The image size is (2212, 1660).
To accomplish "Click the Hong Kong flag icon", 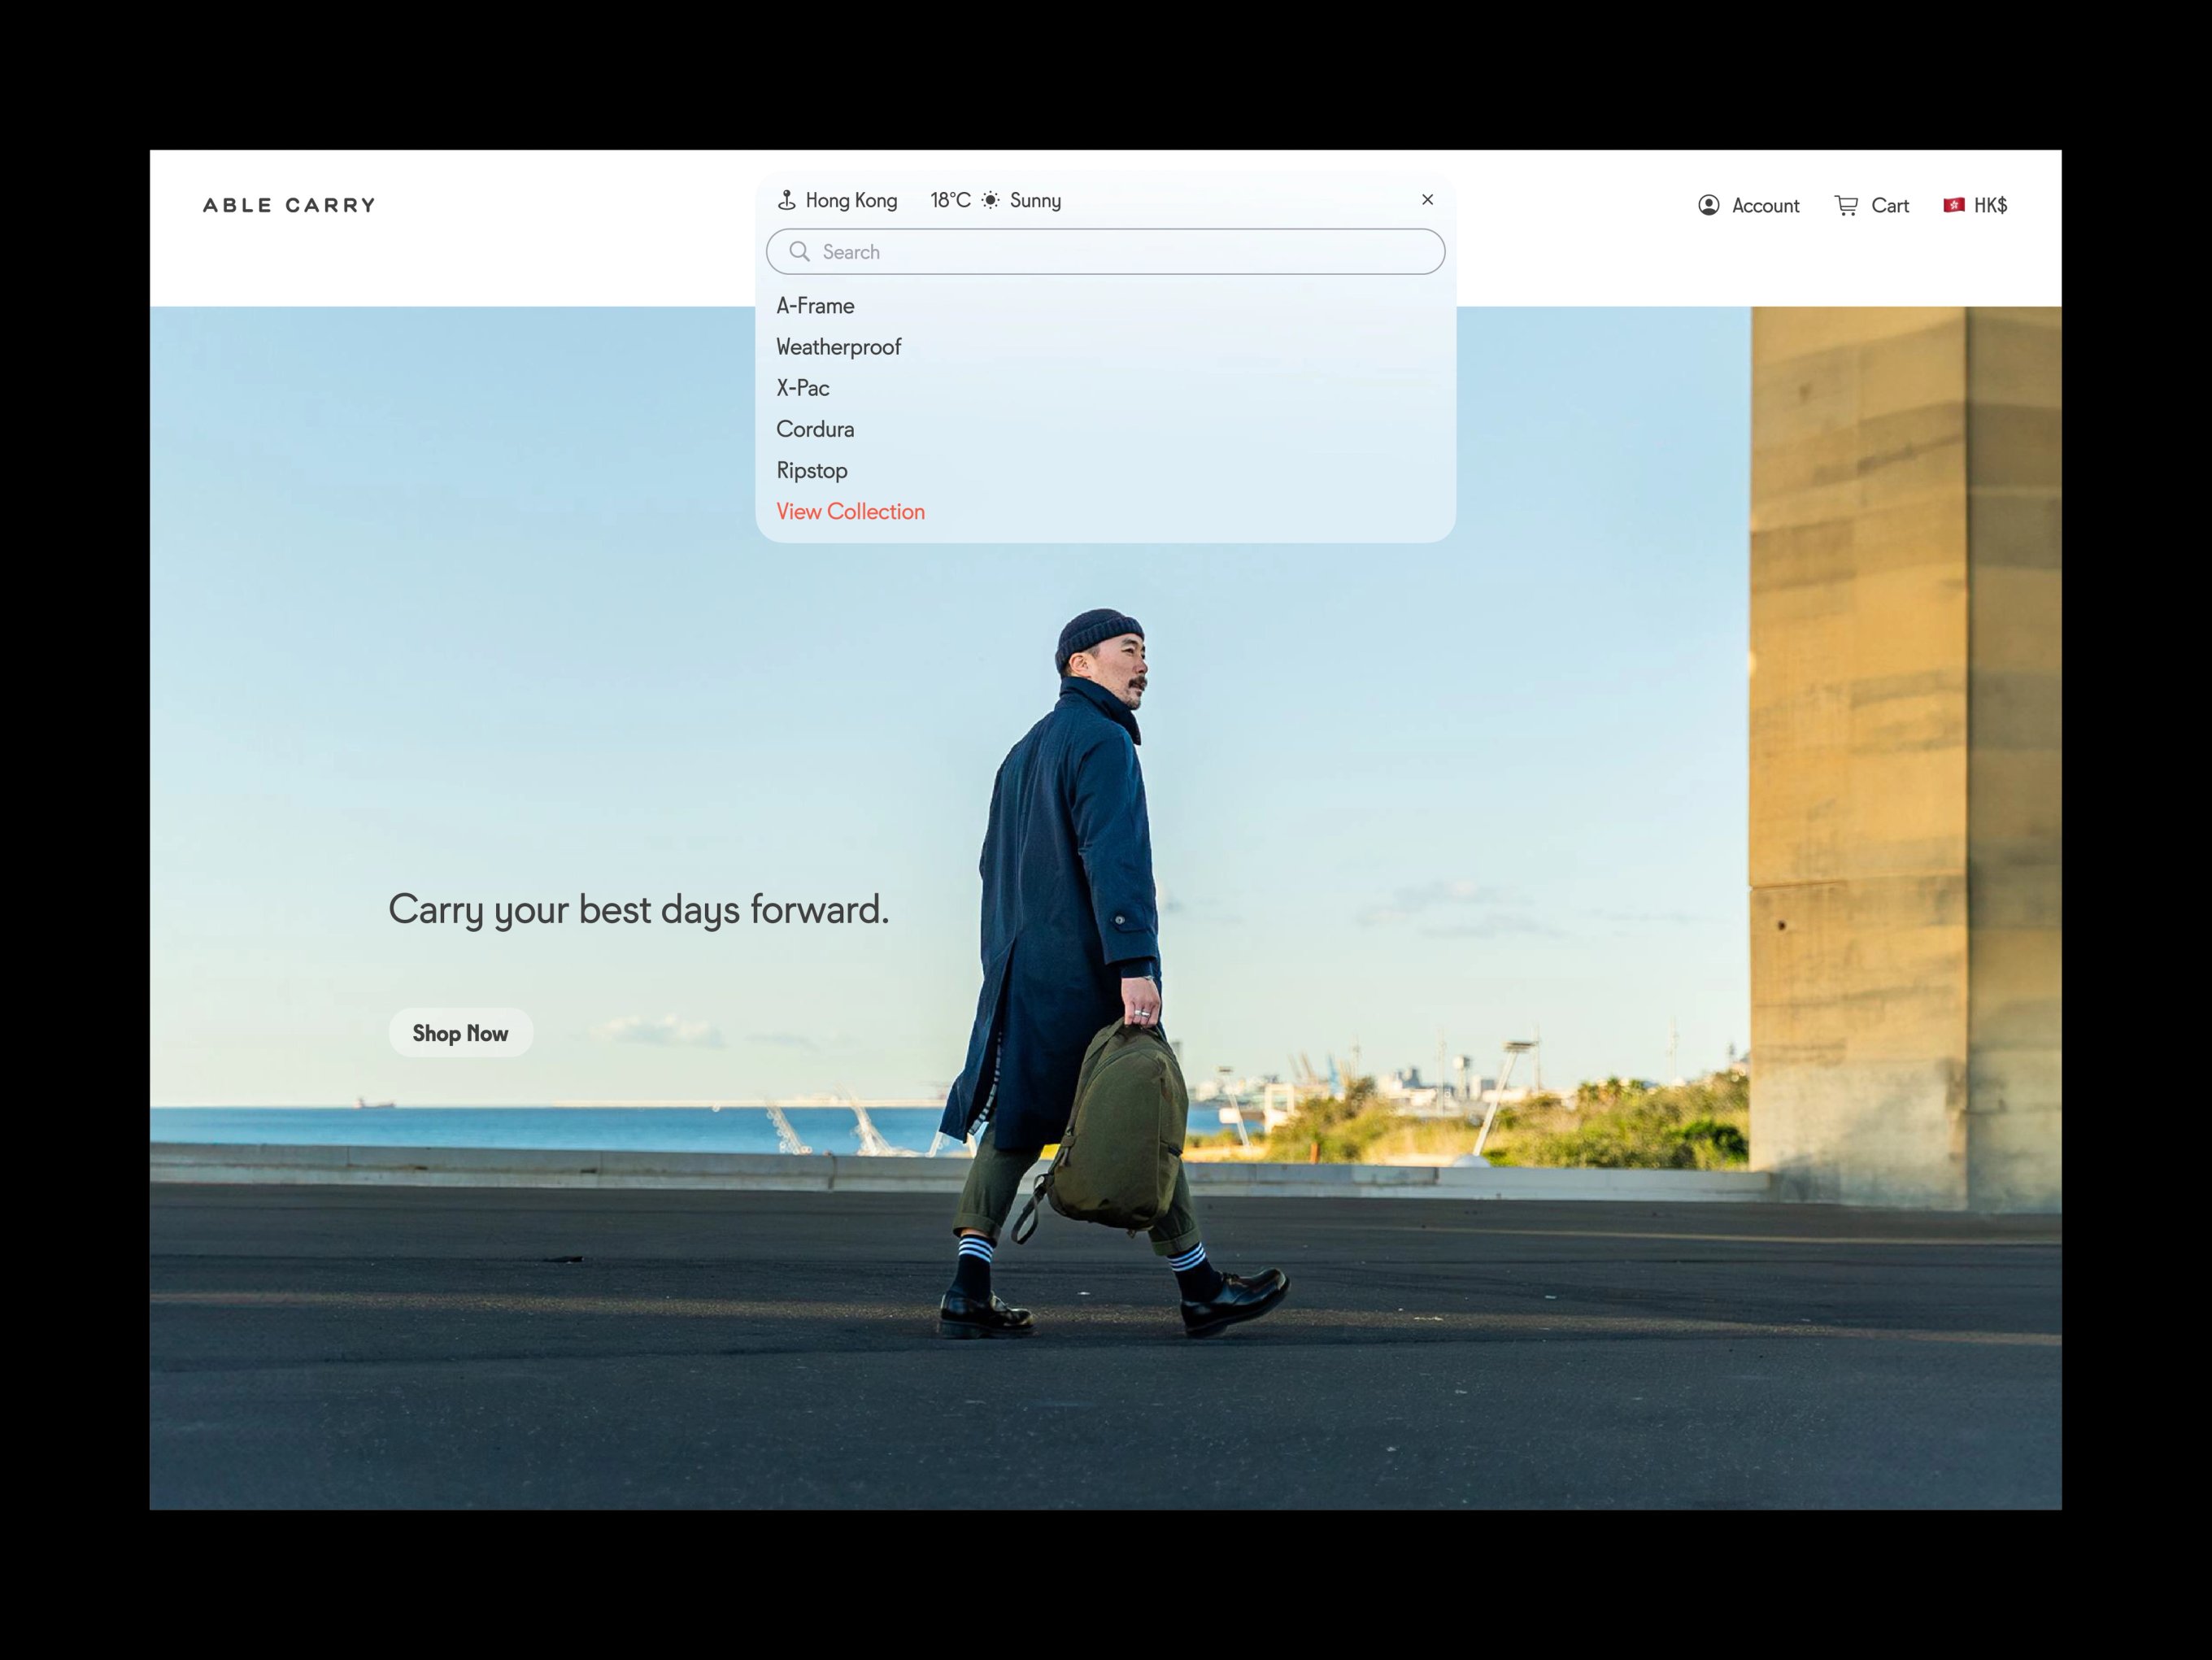I will pyautogui.click(x=1953, y=205).
